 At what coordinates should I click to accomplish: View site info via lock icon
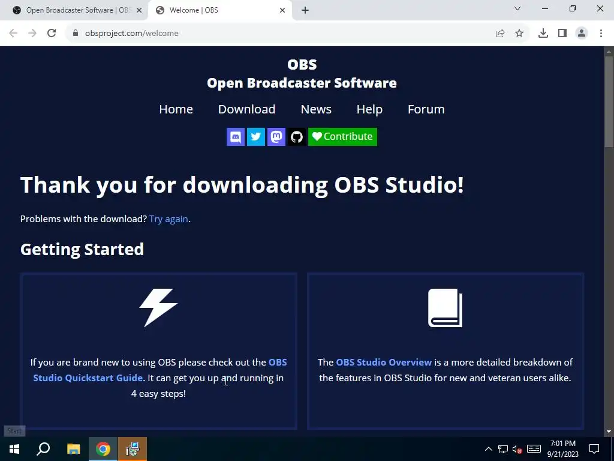[76, 34]
